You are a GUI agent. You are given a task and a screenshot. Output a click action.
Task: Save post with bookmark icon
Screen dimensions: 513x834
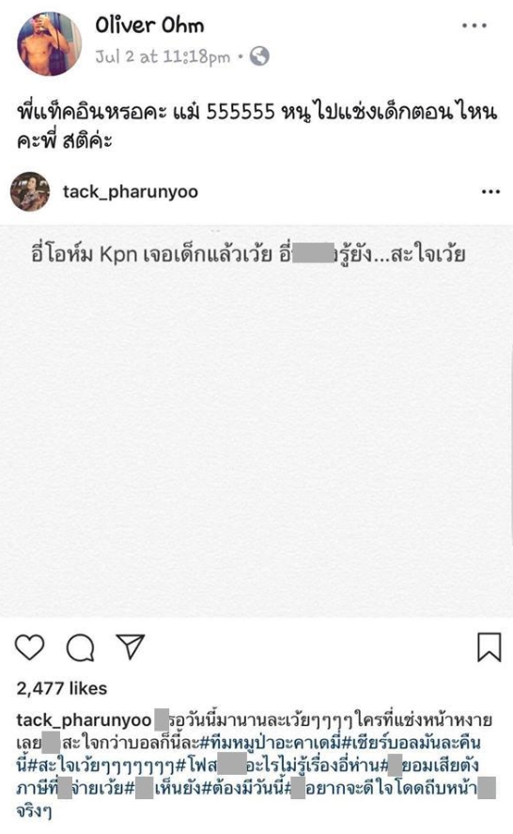(489, 647)
